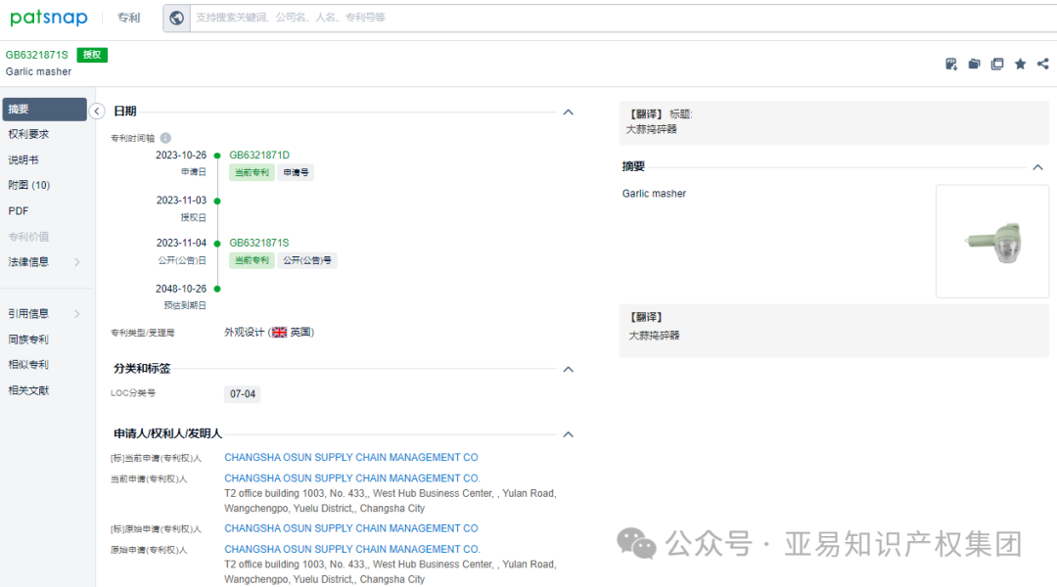This screenshot has height=587, width=1057.
Task: Open 同族专利 in sidebar
Action: (28, 339)
